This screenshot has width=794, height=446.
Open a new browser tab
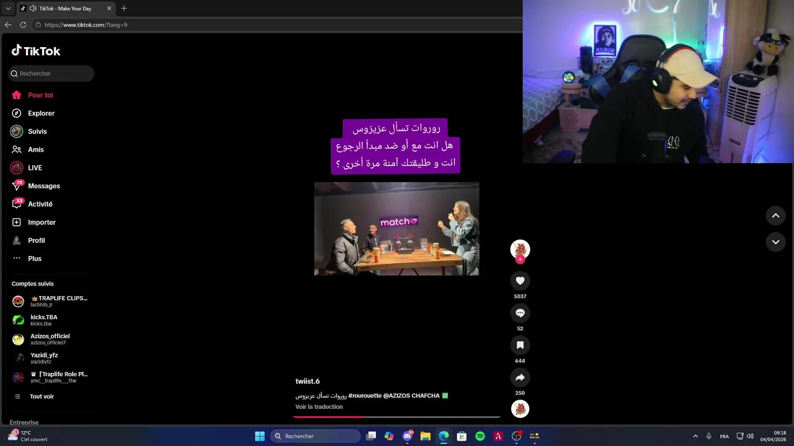pyautogui.click(x=124, y=8)
